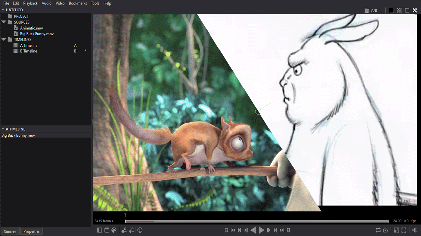This screenshot has width=421, height=236.
Task: Click the speed gauge icon
Action: point(385,230)
